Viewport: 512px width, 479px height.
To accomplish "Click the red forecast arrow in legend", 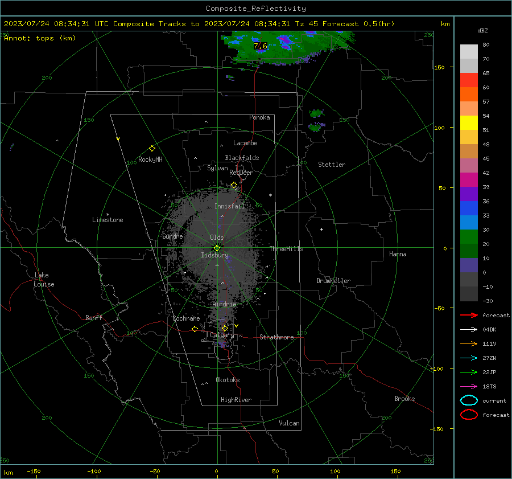I will (469, 315).
